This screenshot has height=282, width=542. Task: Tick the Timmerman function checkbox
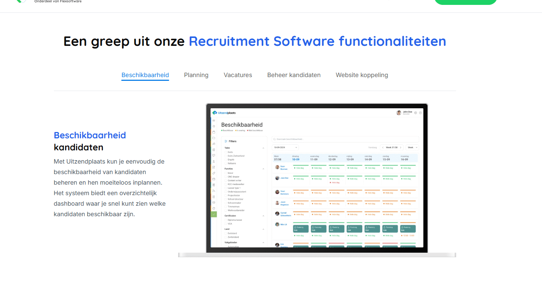[226, 206]
